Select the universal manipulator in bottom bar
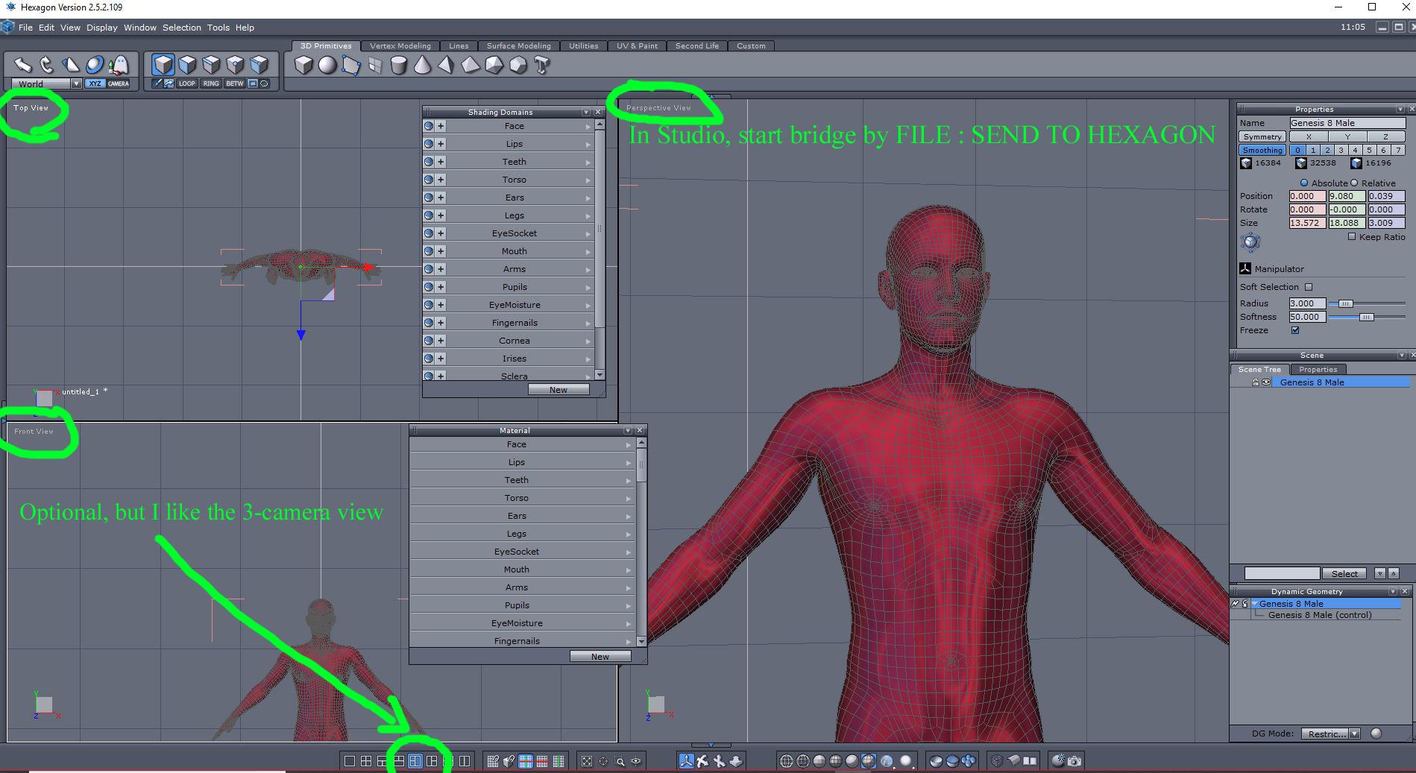 (686, 761)
